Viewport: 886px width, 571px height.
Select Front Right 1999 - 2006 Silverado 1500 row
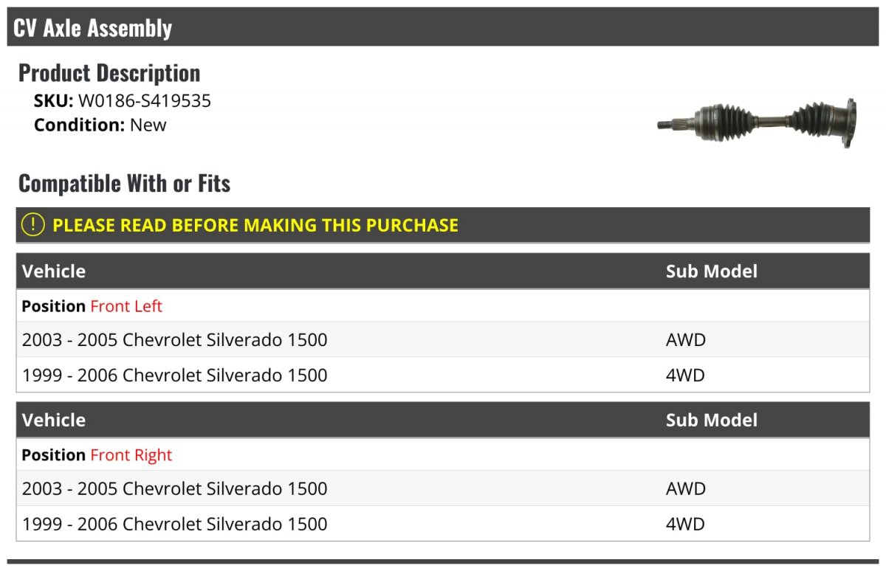point(443,524)
